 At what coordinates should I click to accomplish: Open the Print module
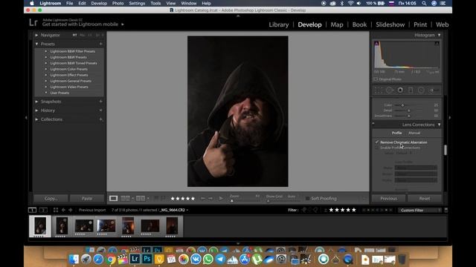point(420,24)
